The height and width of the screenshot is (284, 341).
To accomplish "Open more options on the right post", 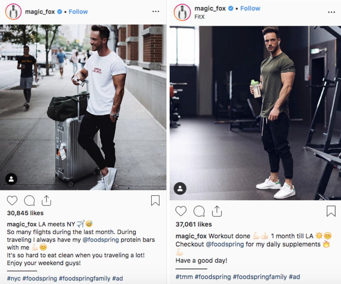I will tap(331, 12).
